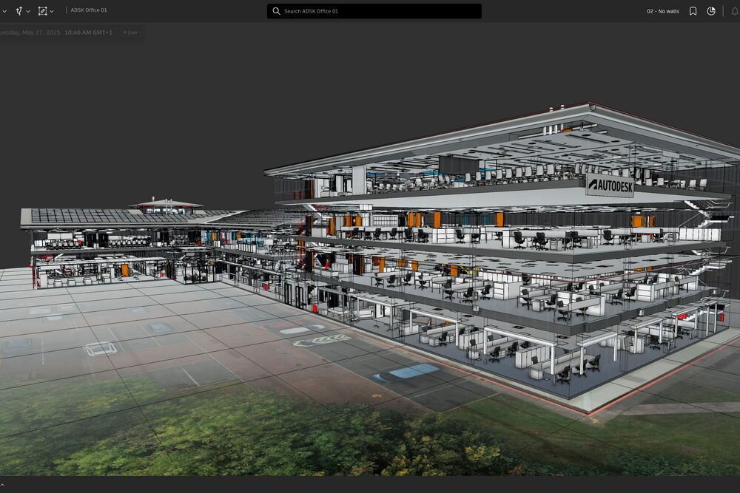Open the notifications bell
The height and width of the screenshot is (493, 740).
(x=734, y=11)
